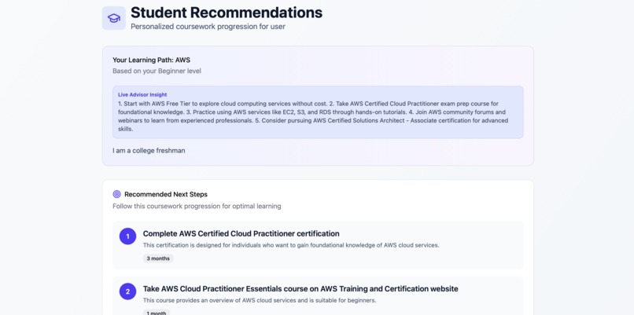Click the 'Recommended Next Steps' heading
Screen dimensions: 634x315
(x=166, y=194)
